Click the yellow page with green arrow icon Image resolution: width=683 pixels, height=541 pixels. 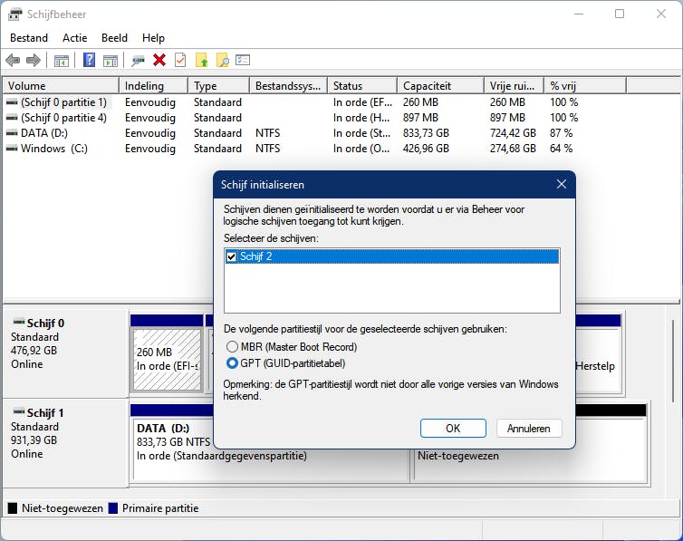click(x=202, y=60)
